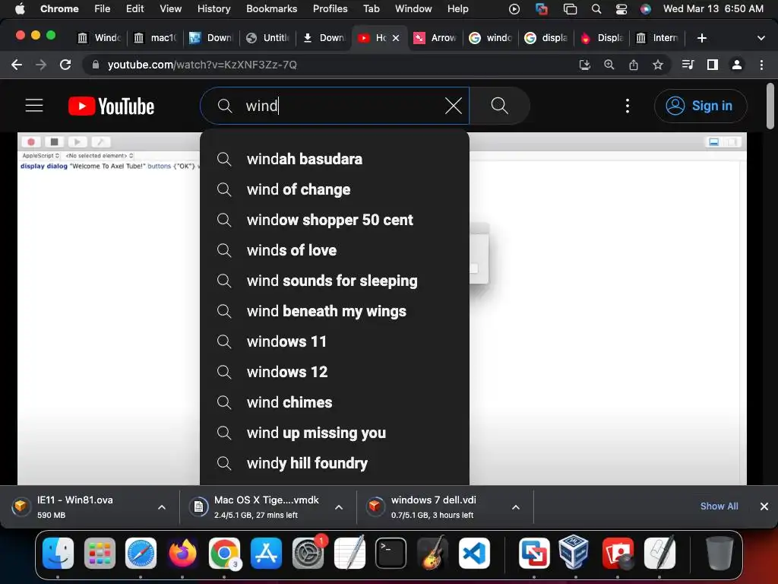This screenshot has height=584, width=778.
Task: Expand the tab search dropdown chevron
Action: pyautogui.click(x=761, y=38)
